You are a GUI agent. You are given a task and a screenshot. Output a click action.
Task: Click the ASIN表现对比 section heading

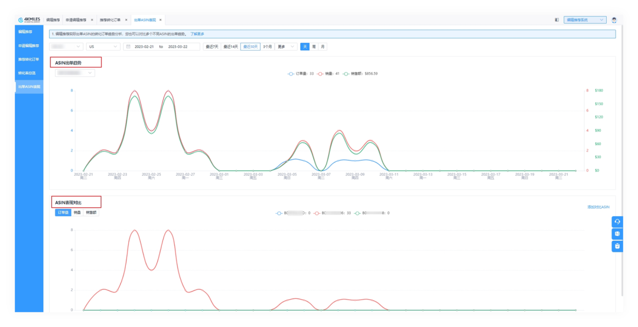[69, 202]
